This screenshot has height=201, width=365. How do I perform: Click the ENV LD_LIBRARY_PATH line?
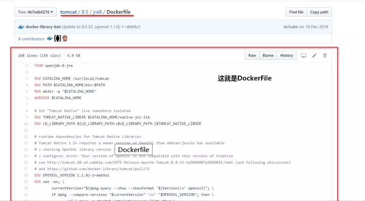[x=118, y=124]
